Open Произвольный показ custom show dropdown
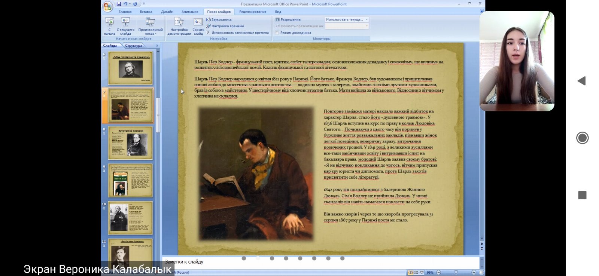The image size is (599, 276). tap(150, 26)
